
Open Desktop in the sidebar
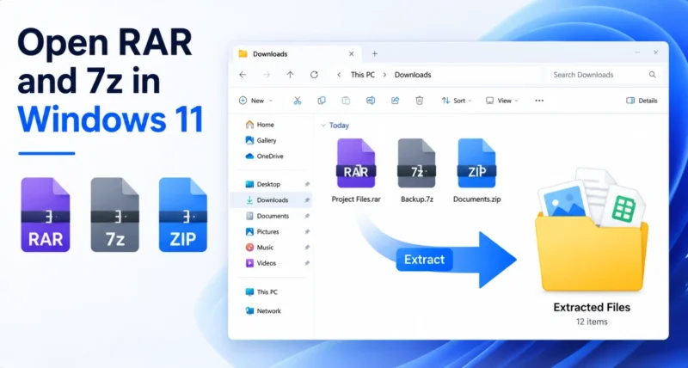tap(271, 184)
